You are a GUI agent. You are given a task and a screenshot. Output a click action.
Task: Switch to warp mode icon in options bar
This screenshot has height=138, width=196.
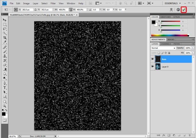click(x=171, y=9)
